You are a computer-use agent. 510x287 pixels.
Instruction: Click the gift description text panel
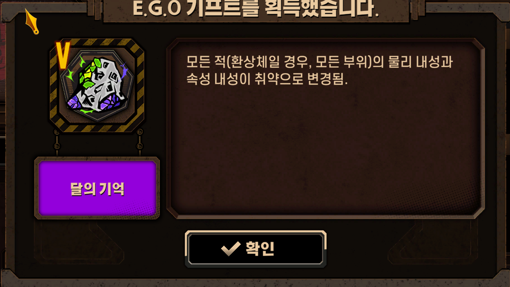325,128
